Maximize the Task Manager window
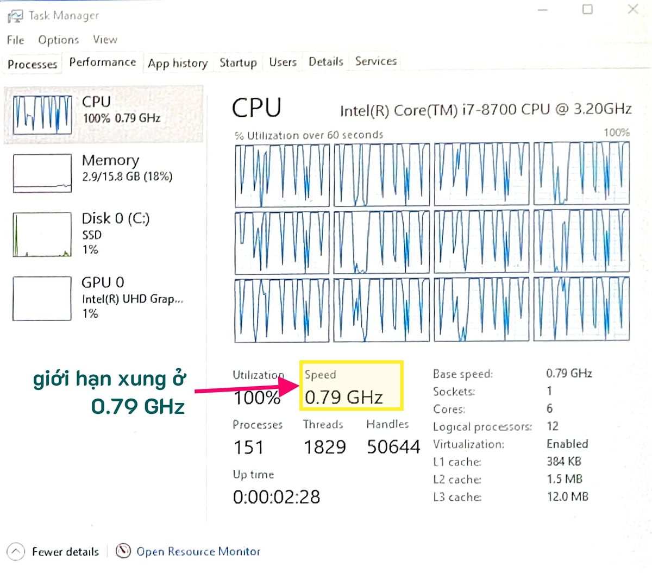Screen dimensions: 652x573 [587, 9]
